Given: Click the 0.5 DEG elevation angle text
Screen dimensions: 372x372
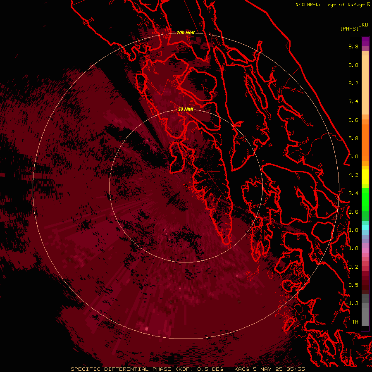Looking at the screenshot, I should [210, 369].
